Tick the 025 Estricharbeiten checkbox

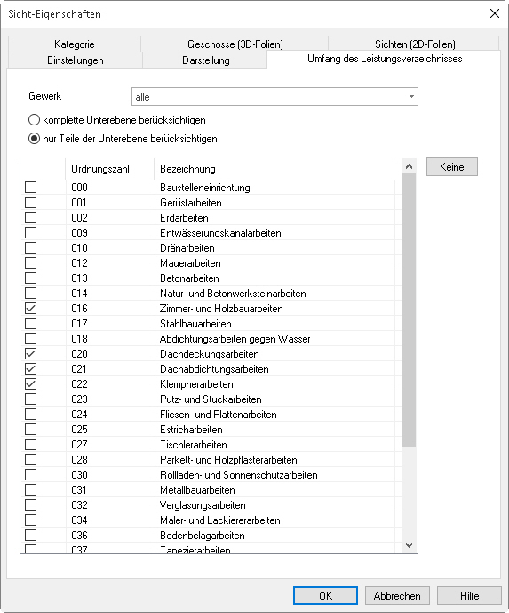pyautogui.click(x=31, y=429)
